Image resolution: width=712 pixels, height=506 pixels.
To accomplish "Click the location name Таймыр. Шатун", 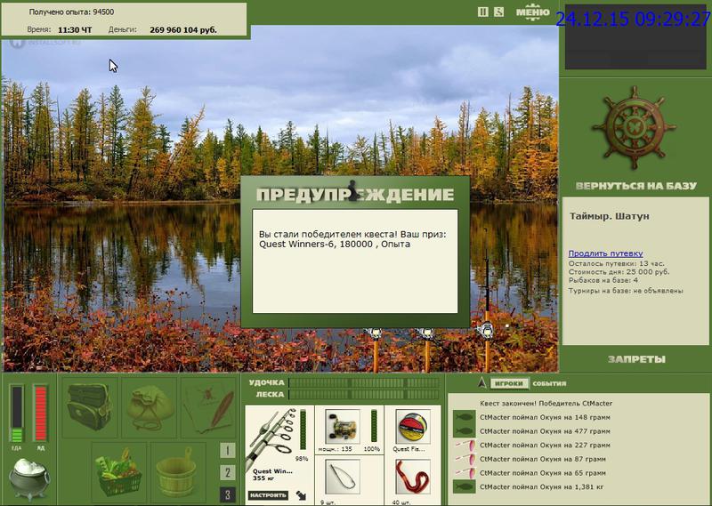I will pyautogui.click(x=610, y=216).
